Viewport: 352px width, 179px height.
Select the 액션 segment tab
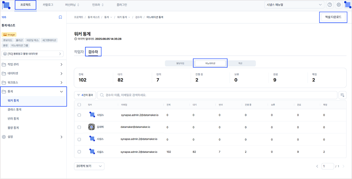coord(240,63)
